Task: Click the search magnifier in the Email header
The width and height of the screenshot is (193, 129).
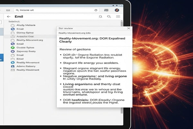Action: [x=109, y=16]
